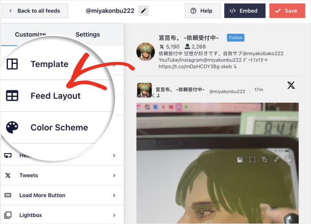This screenshot has height=224, width=311.
Task: Switch to the Customize tab
Action: click(x=30, y=35)
